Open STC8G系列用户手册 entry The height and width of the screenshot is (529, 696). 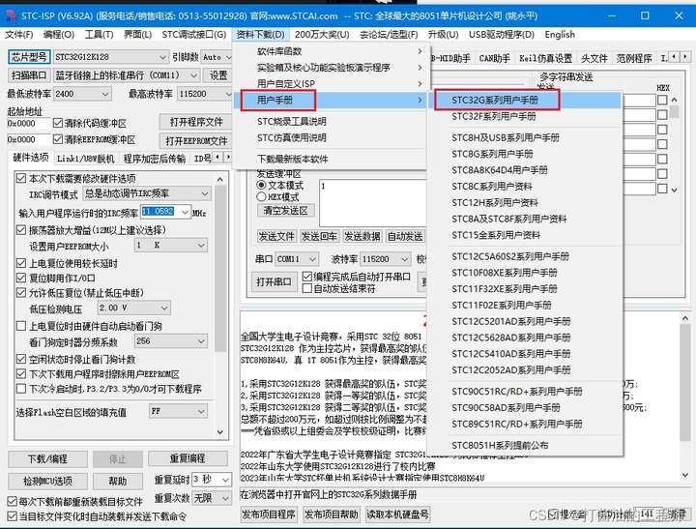526,154
